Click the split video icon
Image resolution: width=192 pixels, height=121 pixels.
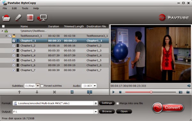90,92
